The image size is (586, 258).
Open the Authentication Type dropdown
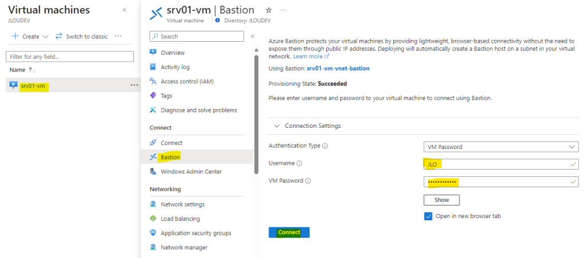pyautogui.click(x=501, y=147)
